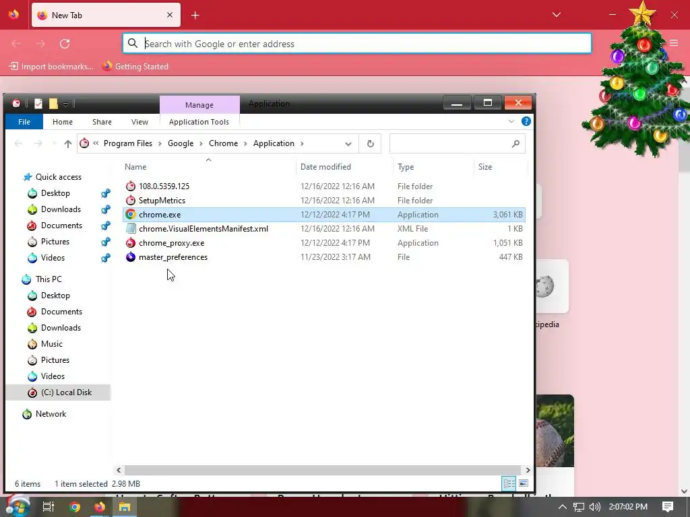Click New Folder quick access toolbar icon
This screenshot has width=690, height=517.
pos(53,104)
